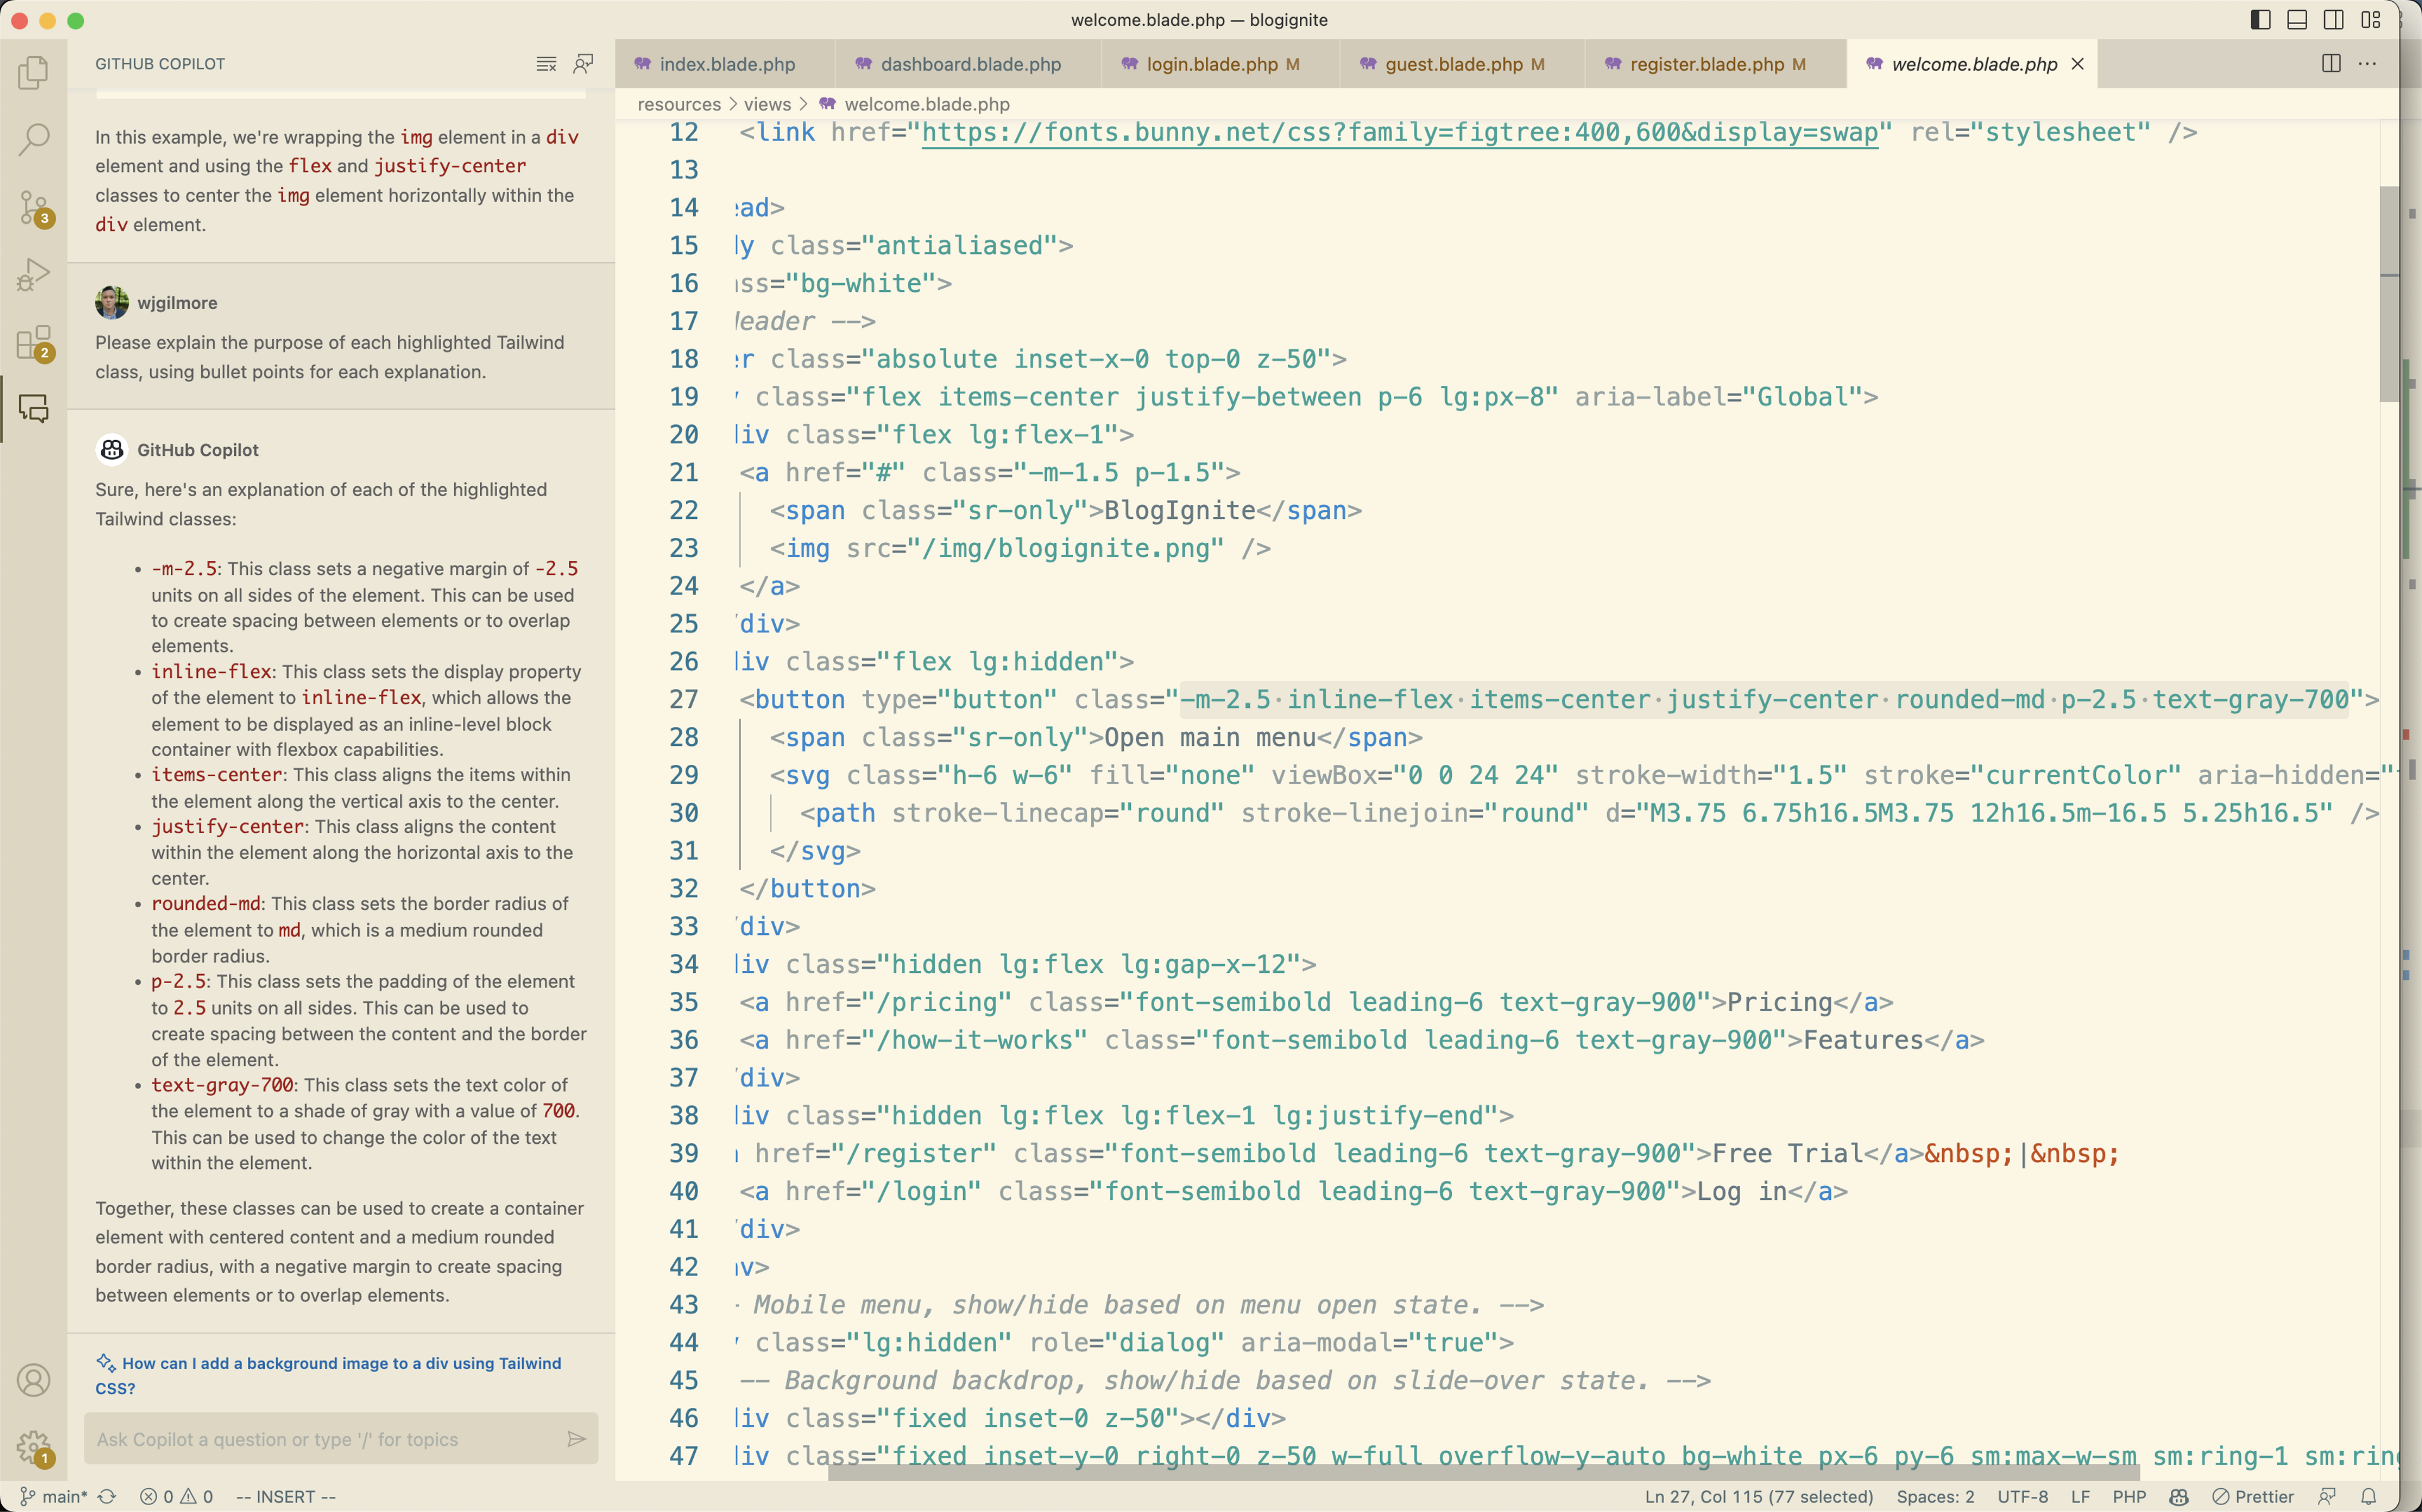Click the 'BlogIgnite' text on line 22
2422x1512 pixels.
[x=1180, y=510]
